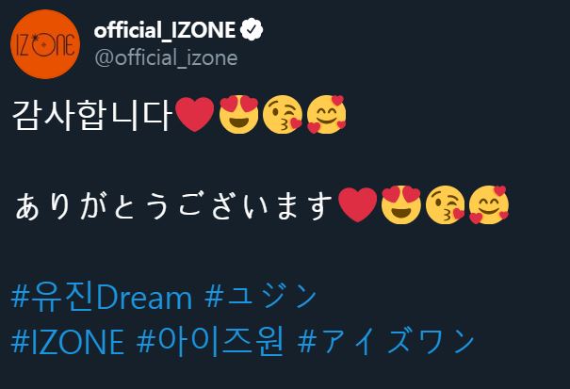Click the kissing face emoji in Korean line

(281, 115)
